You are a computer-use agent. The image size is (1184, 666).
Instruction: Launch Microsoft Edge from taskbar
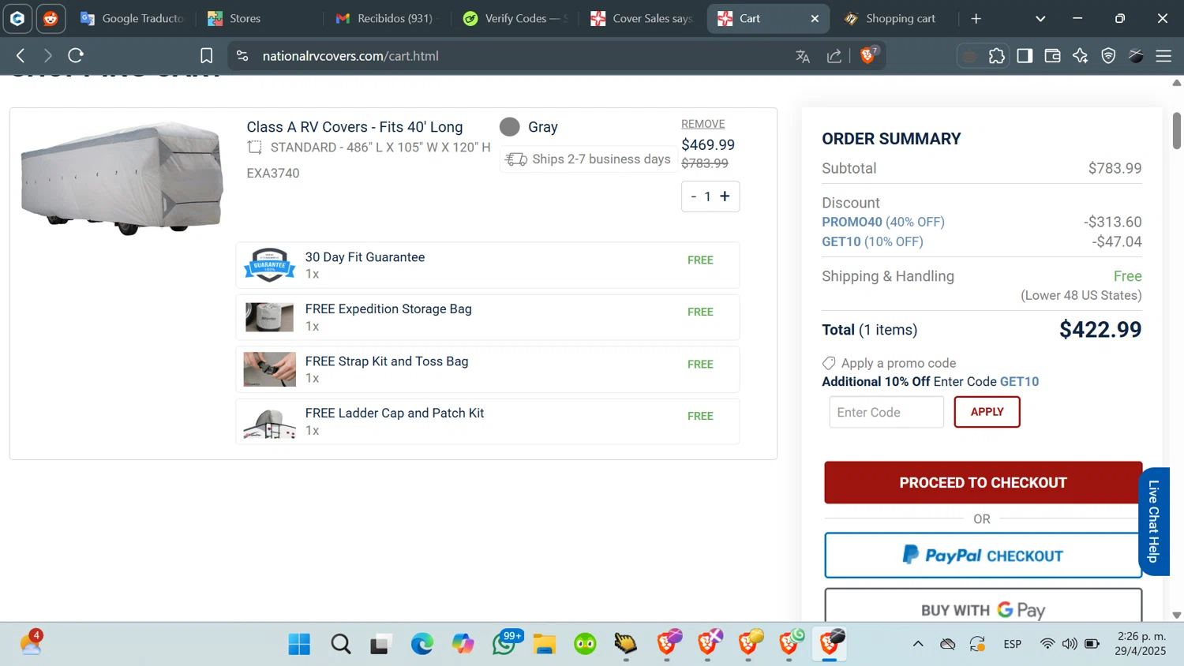(422, 645)
